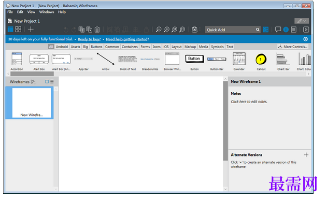Switch to grid view of wireframes
327x200 pixels.
click(18, 30)
